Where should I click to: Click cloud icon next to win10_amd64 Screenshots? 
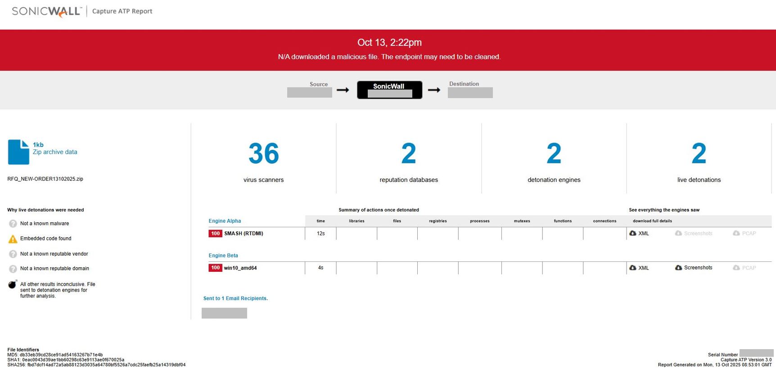(x=678, y=268)
